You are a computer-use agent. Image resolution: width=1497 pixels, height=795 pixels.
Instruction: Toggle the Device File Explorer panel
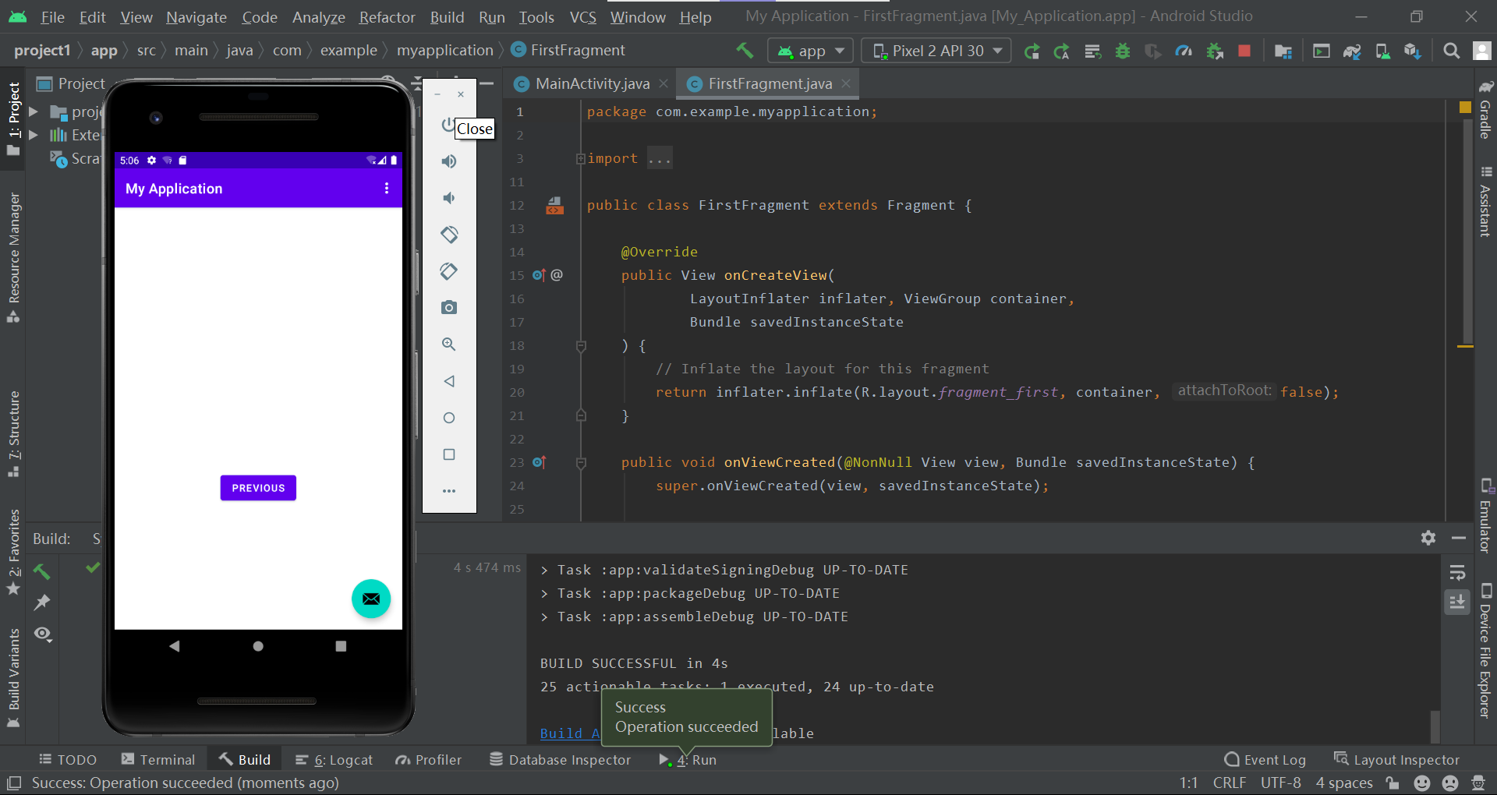coord(1485,651)
